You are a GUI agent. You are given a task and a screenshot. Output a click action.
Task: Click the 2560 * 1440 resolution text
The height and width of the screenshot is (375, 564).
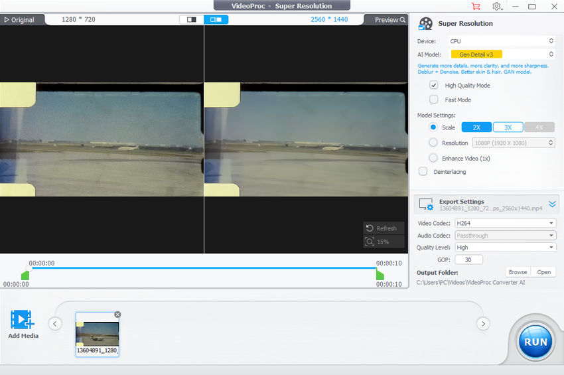(x=329, y=19)
